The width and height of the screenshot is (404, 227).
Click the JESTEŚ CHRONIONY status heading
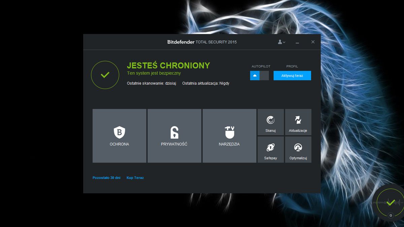[168, 65]
